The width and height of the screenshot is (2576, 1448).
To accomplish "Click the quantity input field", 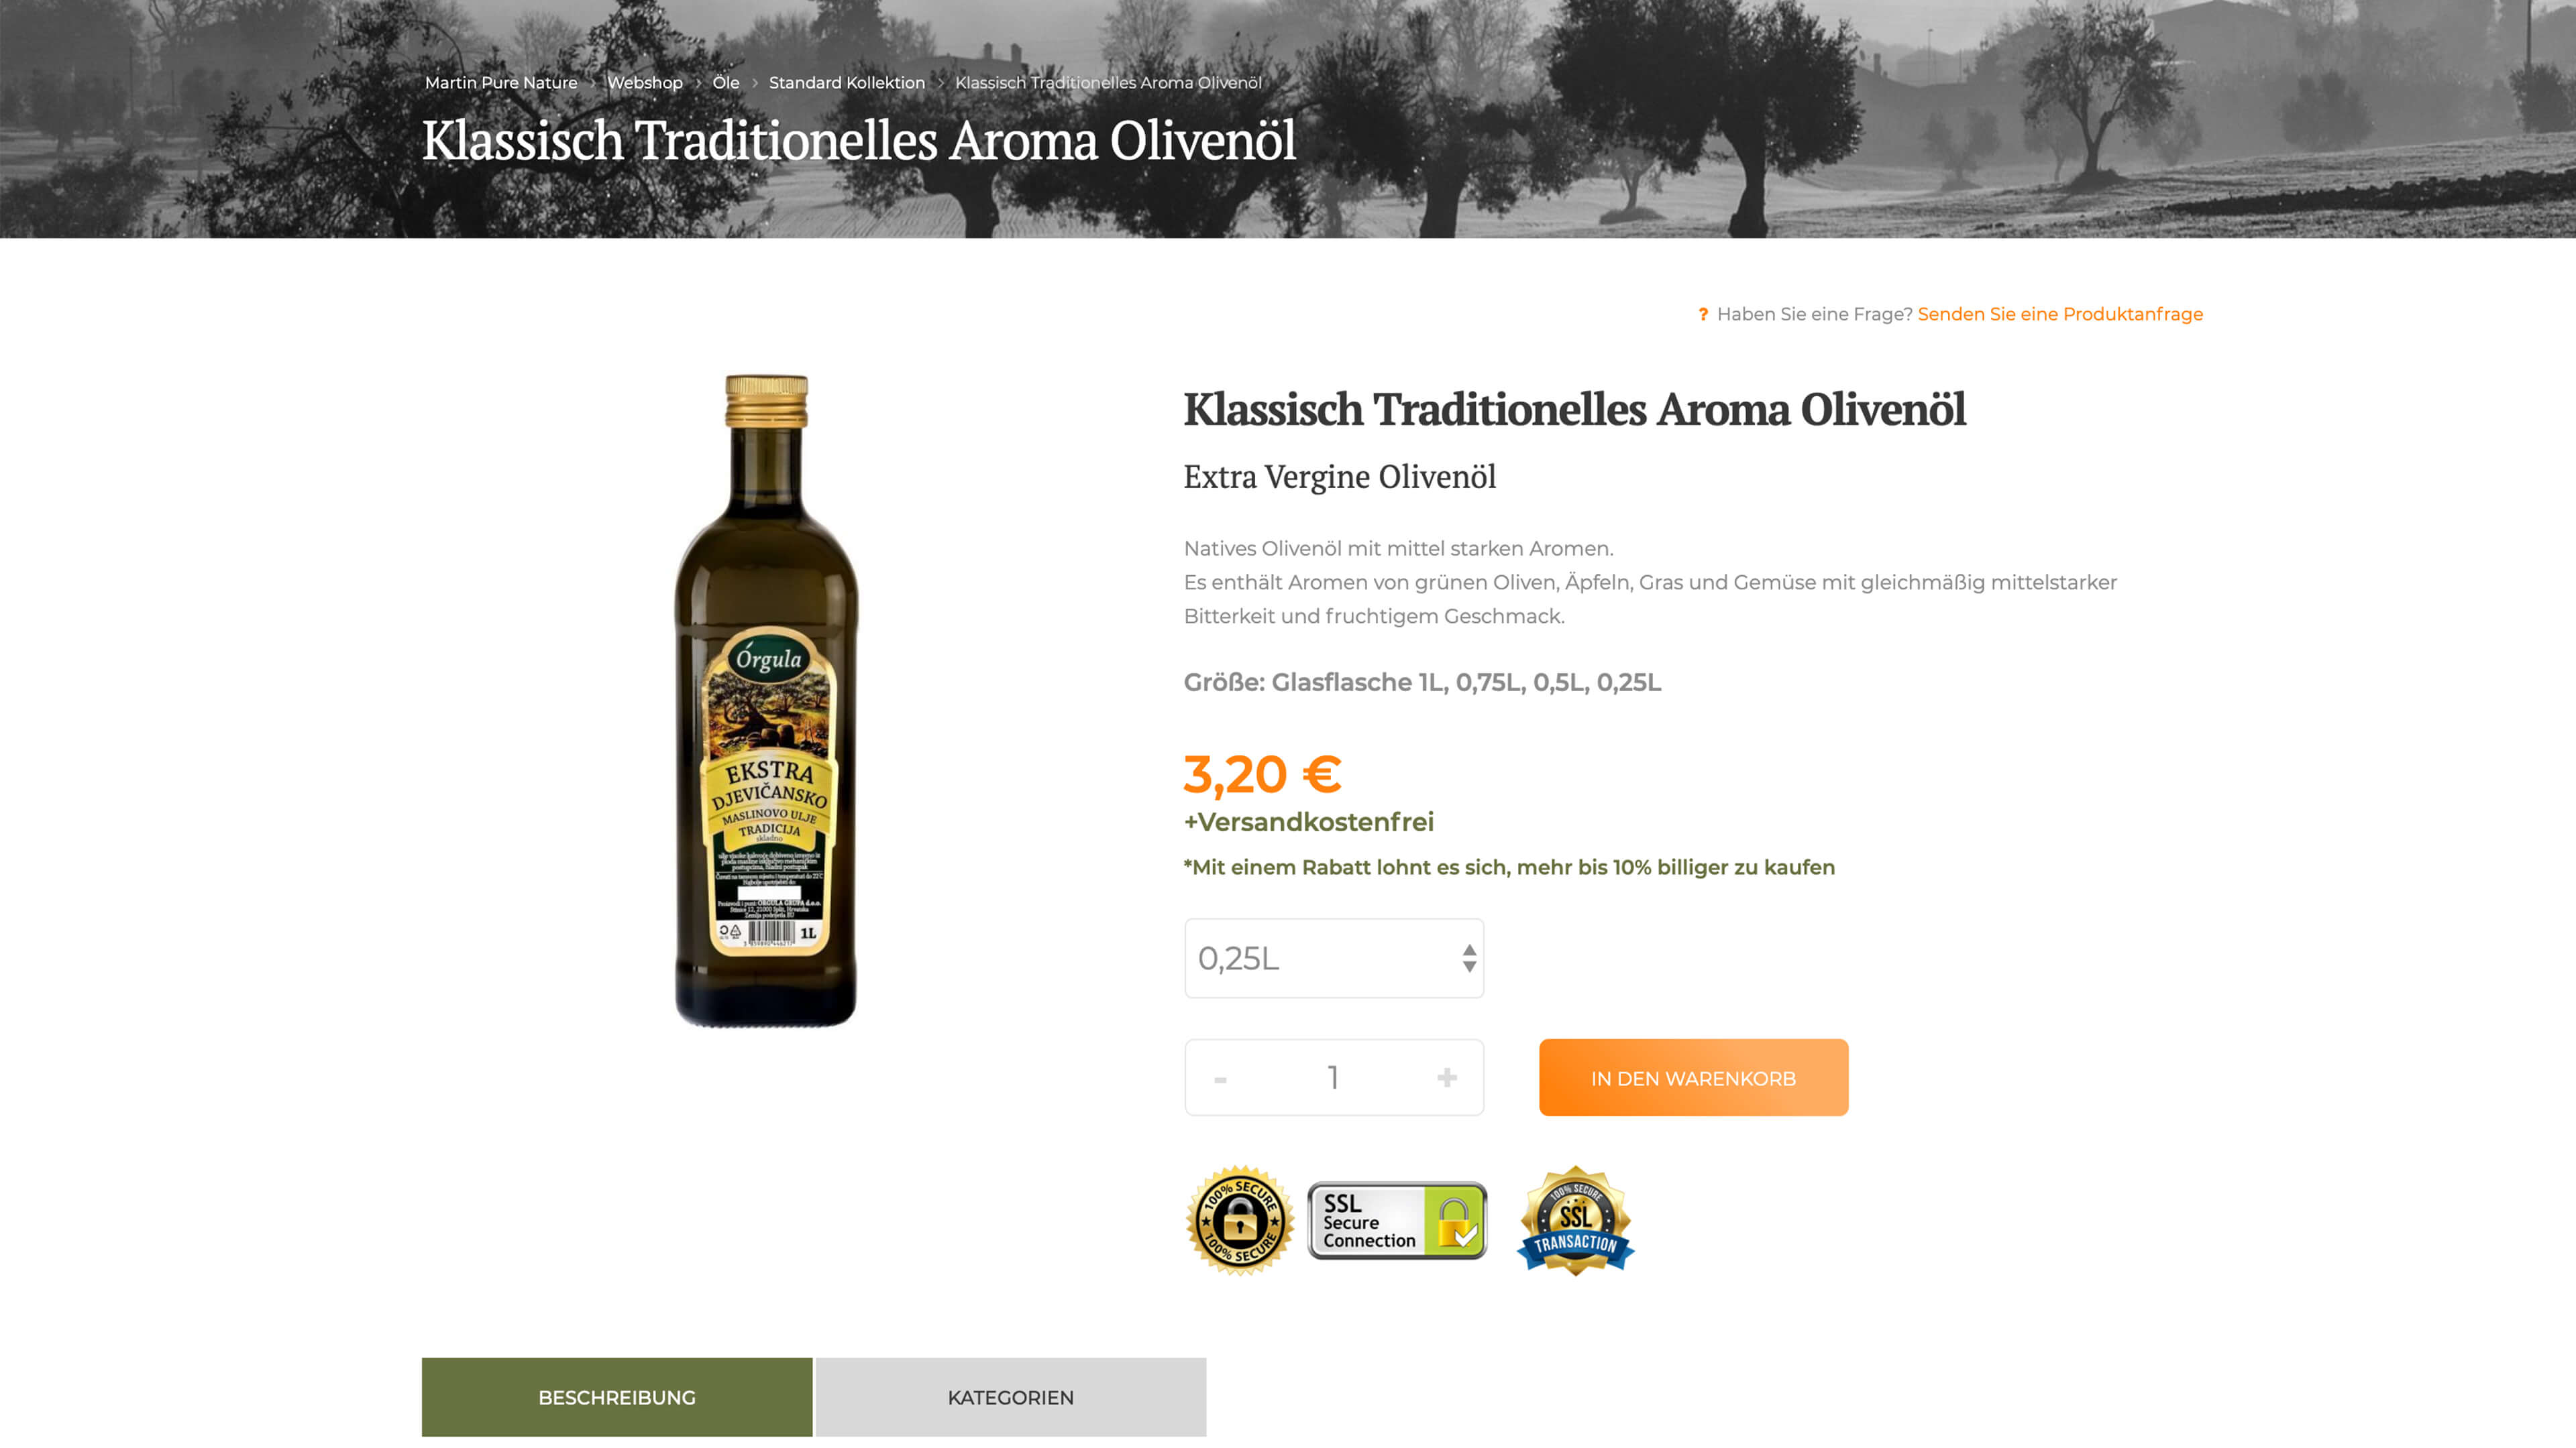I will pyautogui.click(x=1333, y=1077).
